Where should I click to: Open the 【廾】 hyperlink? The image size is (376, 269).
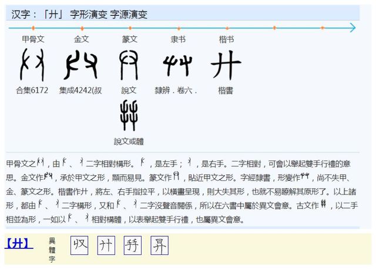[x=19, y=244]
